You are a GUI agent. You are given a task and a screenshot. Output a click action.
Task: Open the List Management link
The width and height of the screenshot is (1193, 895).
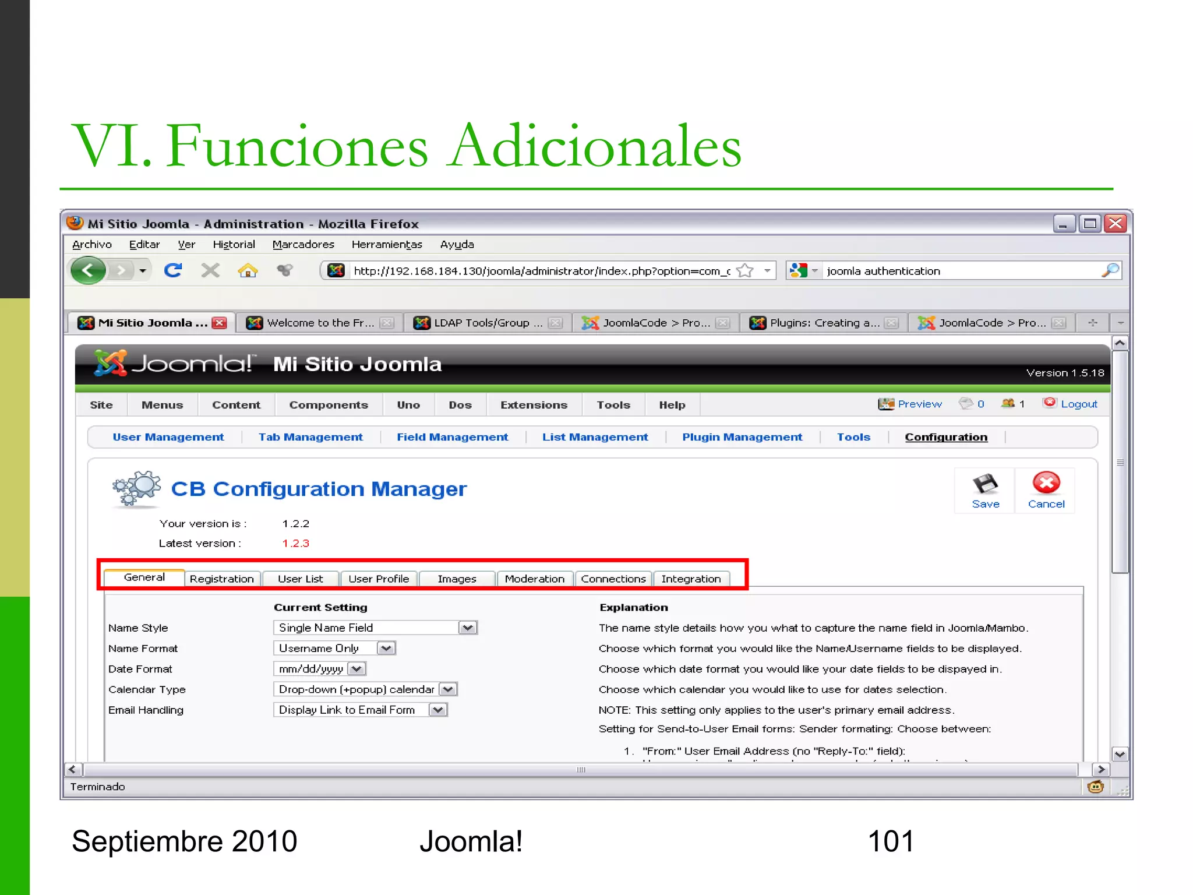pyautogui.click(x=595, y=437)
